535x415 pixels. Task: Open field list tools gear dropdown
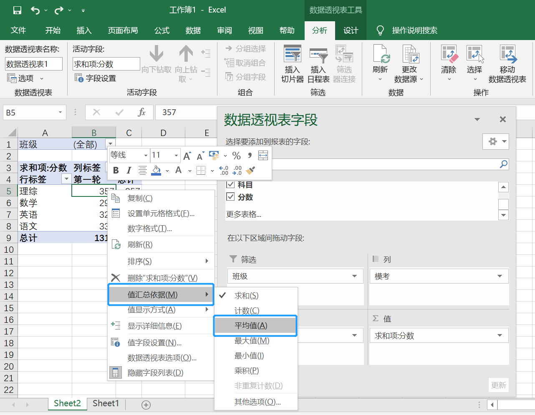click(496, 141)
